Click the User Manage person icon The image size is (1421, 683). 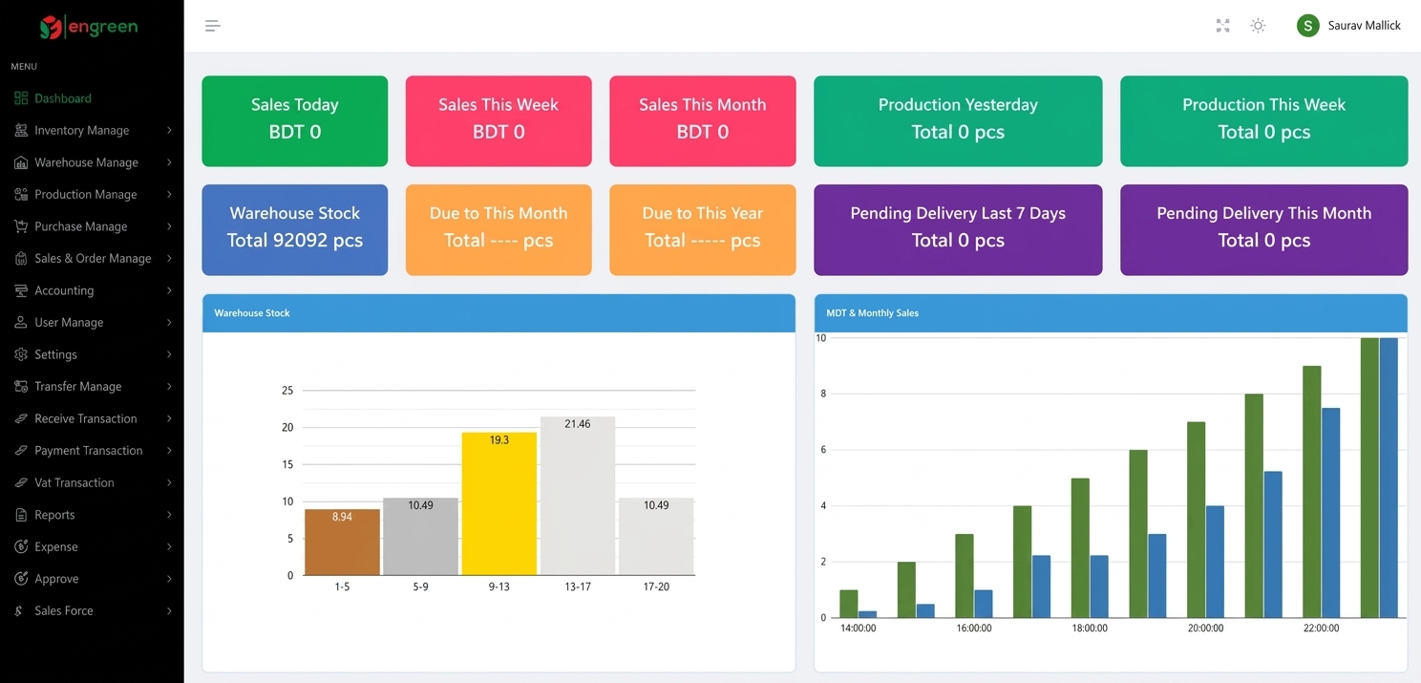click(21, 322)
